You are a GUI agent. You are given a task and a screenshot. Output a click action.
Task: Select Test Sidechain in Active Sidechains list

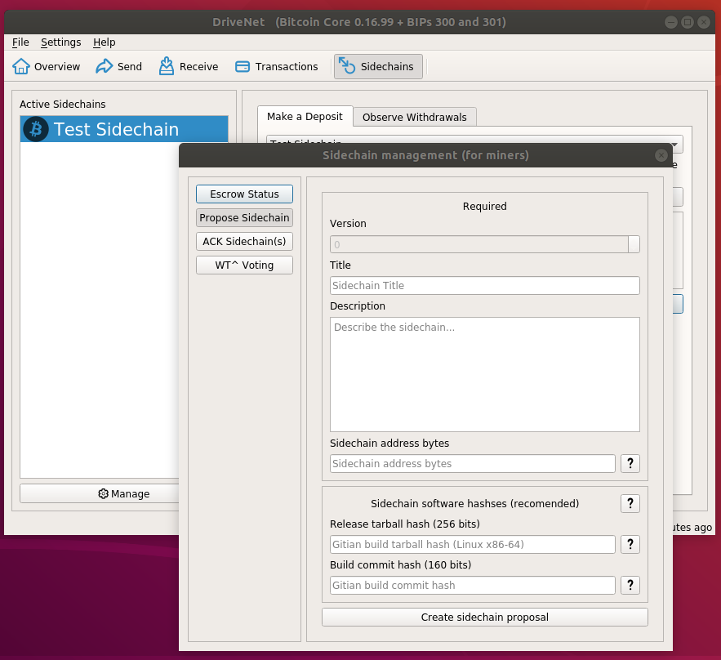click(x=124, y=129)
